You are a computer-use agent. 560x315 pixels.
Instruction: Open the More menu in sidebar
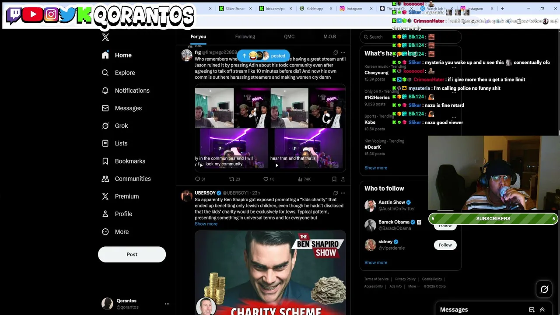[x=115, y=232]
